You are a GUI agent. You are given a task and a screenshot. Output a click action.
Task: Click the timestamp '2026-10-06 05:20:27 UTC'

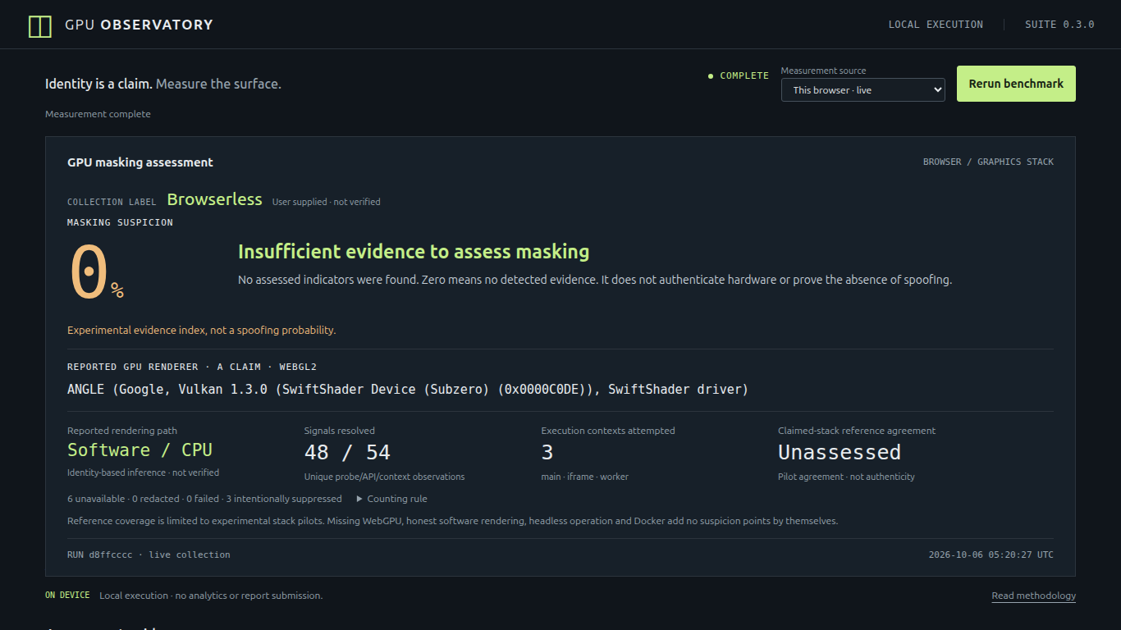(x=991, y=555)
